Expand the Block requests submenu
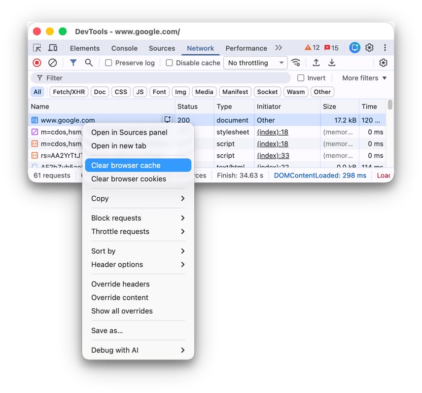The height and width of the screenshot is (393, 422). [138, 218]
